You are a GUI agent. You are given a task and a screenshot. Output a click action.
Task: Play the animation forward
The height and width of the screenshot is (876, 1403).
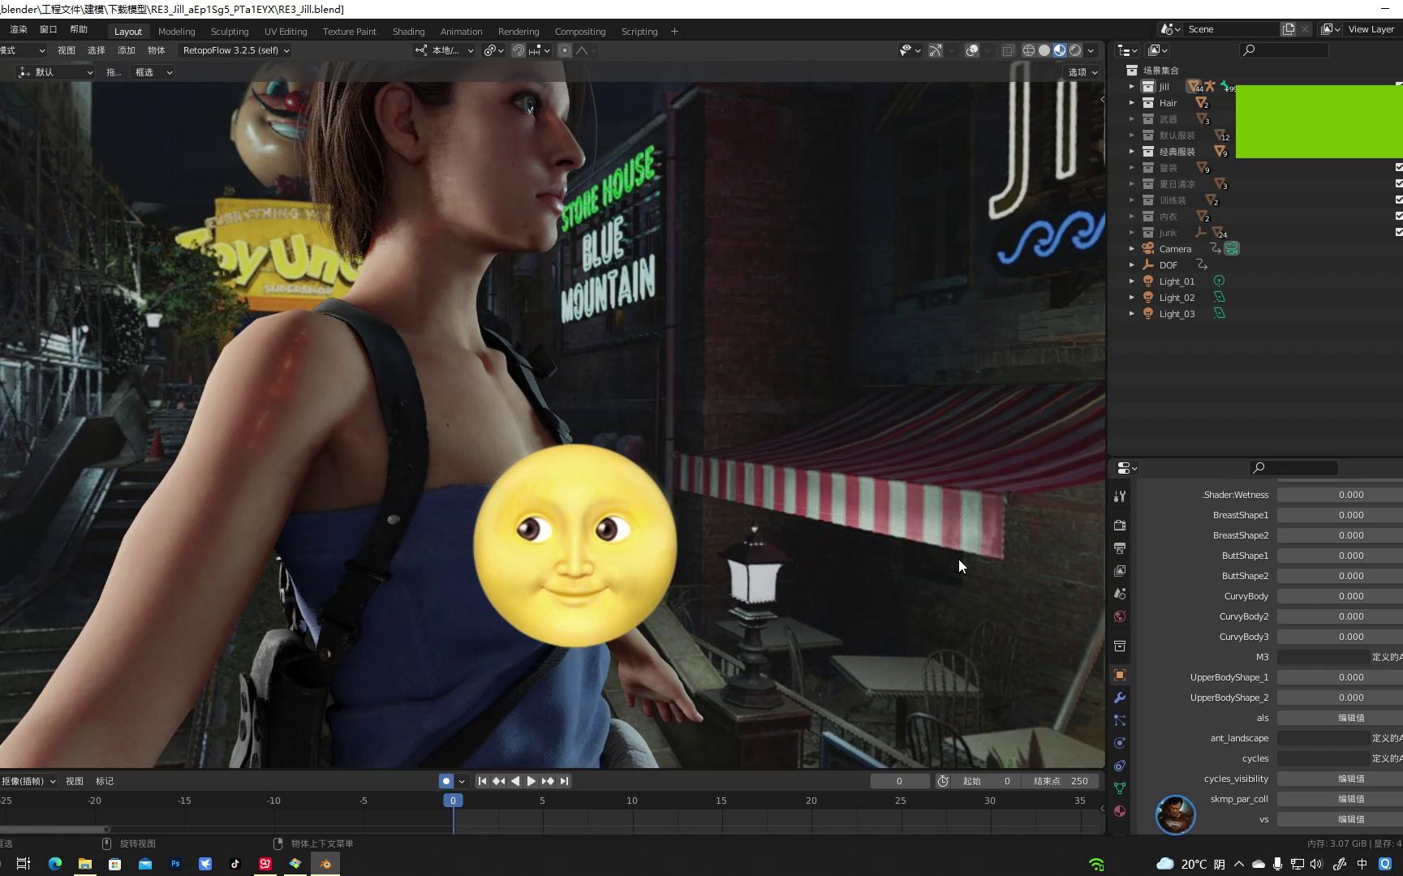(x=532, y=781)
